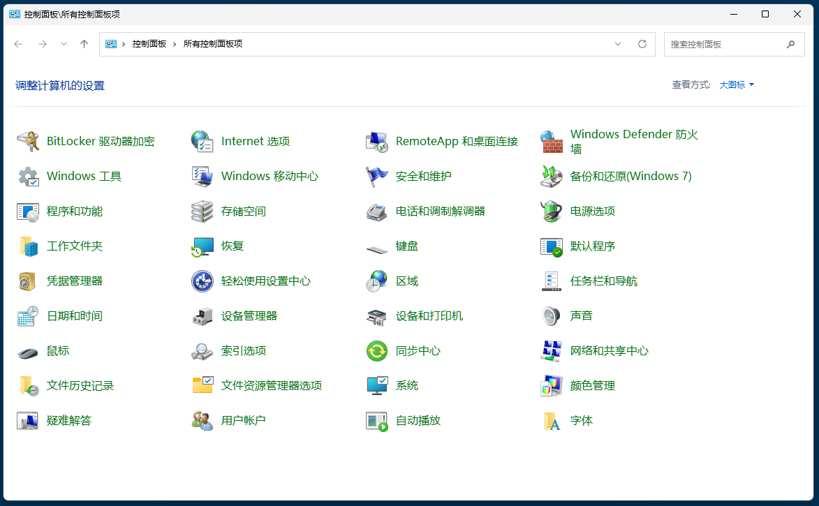Click the 电源选项 battery icon
This screenshot has width=819, height=506.
point(552,211)
